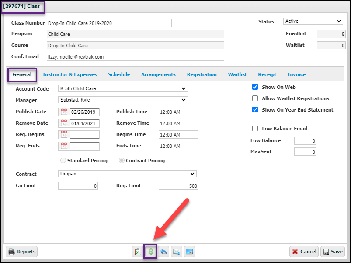Open the Publish Date calendar picker
351x263 pixels.
(64, 112)
